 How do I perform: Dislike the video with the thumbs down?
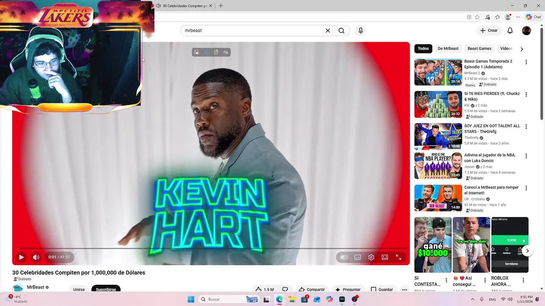tap(285, 289)
